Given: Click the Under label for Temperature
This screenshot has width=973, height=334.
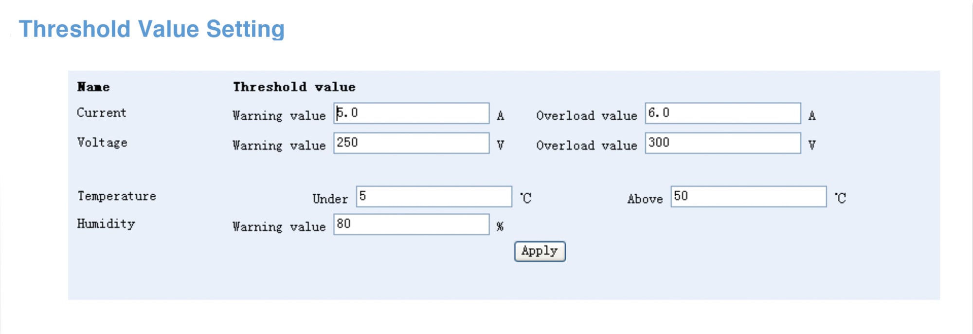Looking at the screenshot, I should coord(330,199).
